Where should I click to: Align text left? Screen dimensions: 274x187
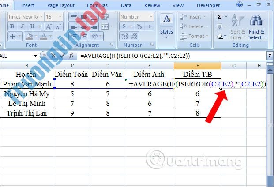[x=74, y=26]
